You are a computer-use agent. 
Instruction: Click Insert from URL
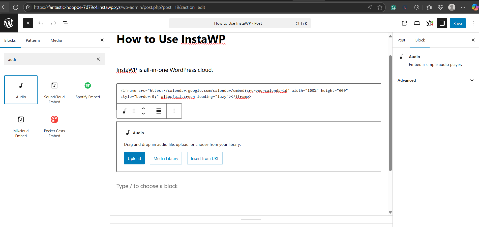(x=205, y=158)
